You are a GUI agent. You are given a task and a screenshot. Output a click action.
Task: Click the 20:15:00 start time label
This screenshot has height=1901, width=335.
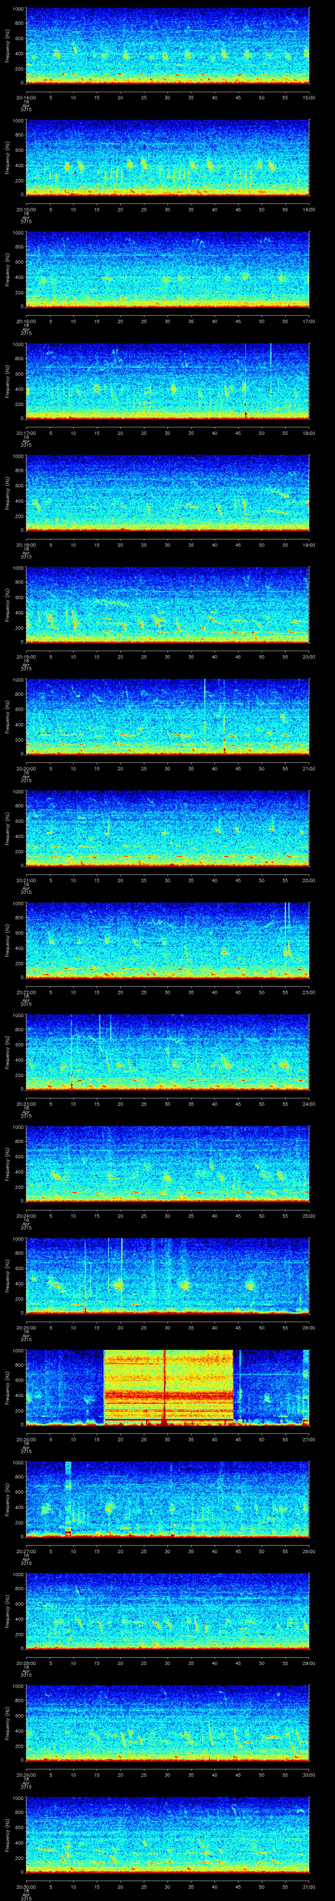[x=26, y=210]
